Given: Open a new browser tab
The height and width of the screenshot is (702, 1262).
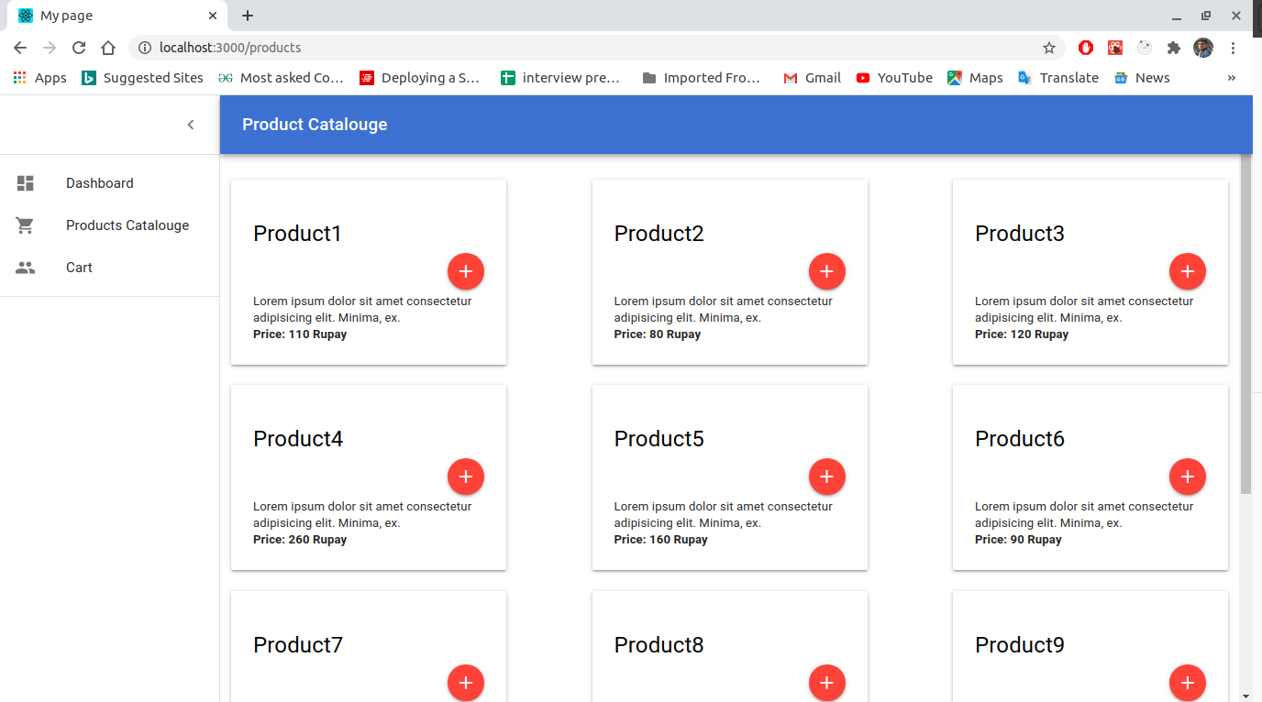Looking at the screenshot, I should 248,16.
